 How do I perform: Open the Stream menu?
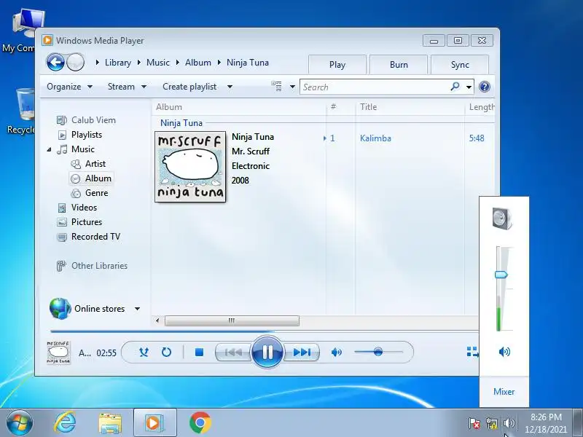(x=127, y=87)
